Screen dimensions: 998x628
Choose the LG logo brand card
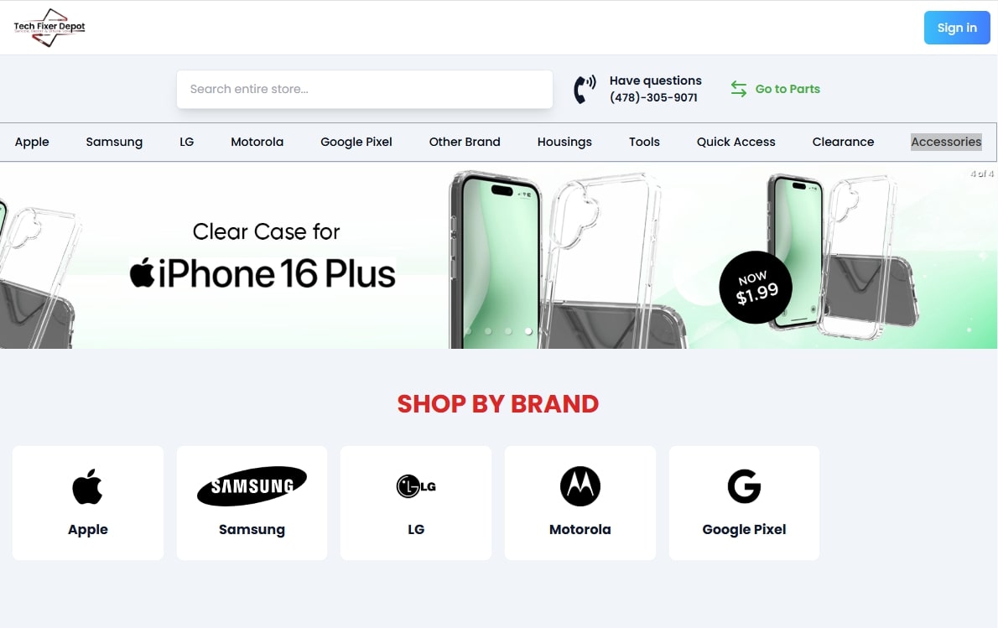pyautogui.click(x=416, y=503)
